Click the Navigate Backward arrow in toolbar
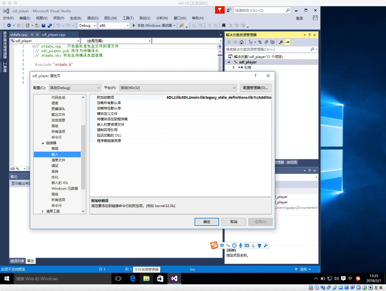Screen dimensions: 386x291 [9, 25]
